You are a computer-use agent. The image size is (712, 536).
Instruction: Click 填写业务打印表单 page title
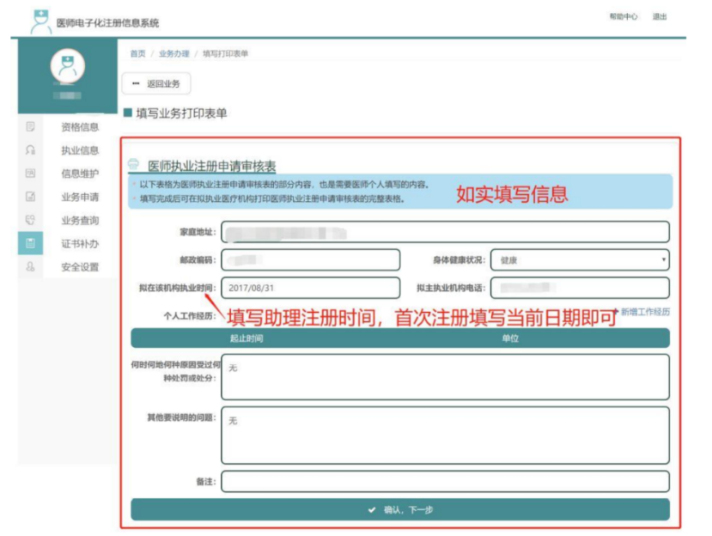[181, 113]
